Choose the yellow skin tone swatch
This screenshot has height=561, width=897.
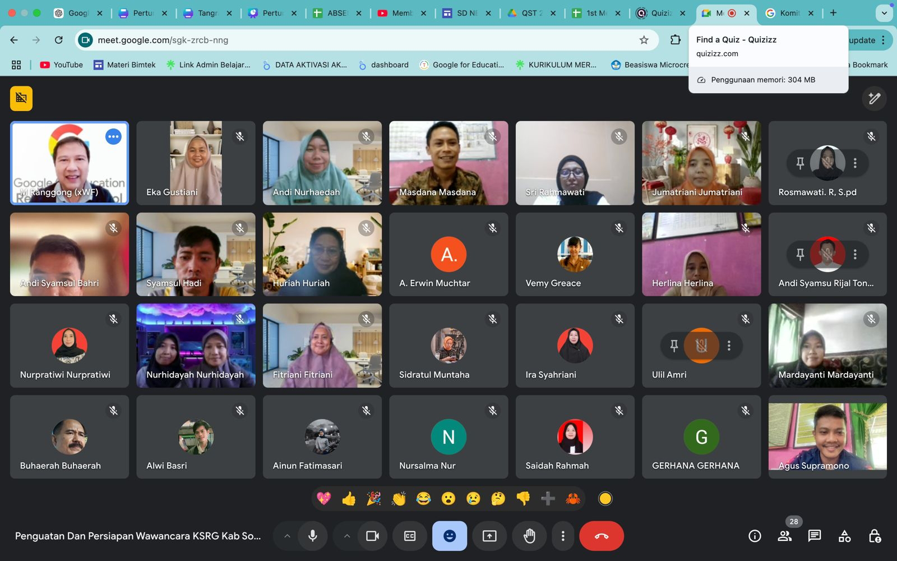pyautogui.click(x=605, y=498)
